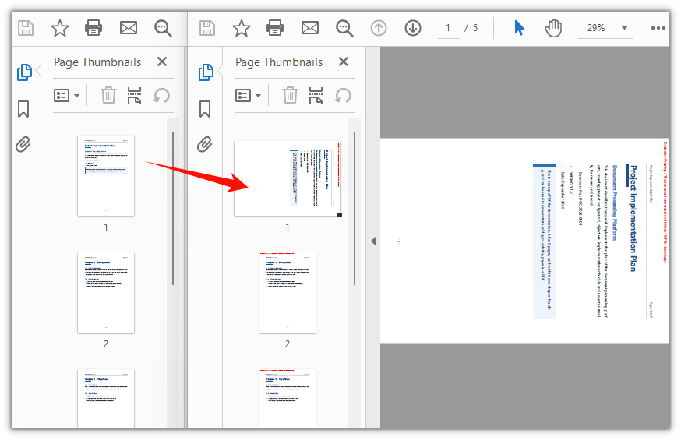The width and height of the screenshot is (681, 440).
Task: Open the zoom level dropdown arrow
Action: coord(625,28)
